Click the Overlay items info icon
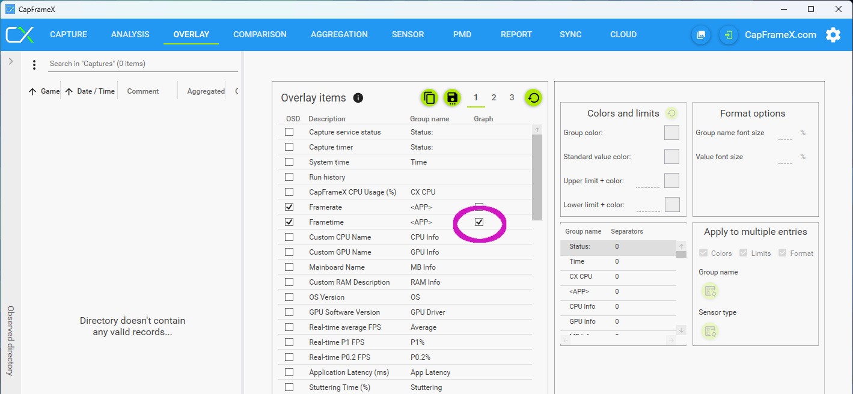This screenshot has width=853, height=394. coord(358,98)
